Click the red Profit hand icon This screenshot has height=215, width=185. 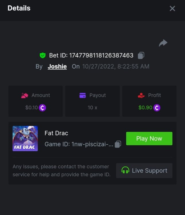[x=141, y=95]
